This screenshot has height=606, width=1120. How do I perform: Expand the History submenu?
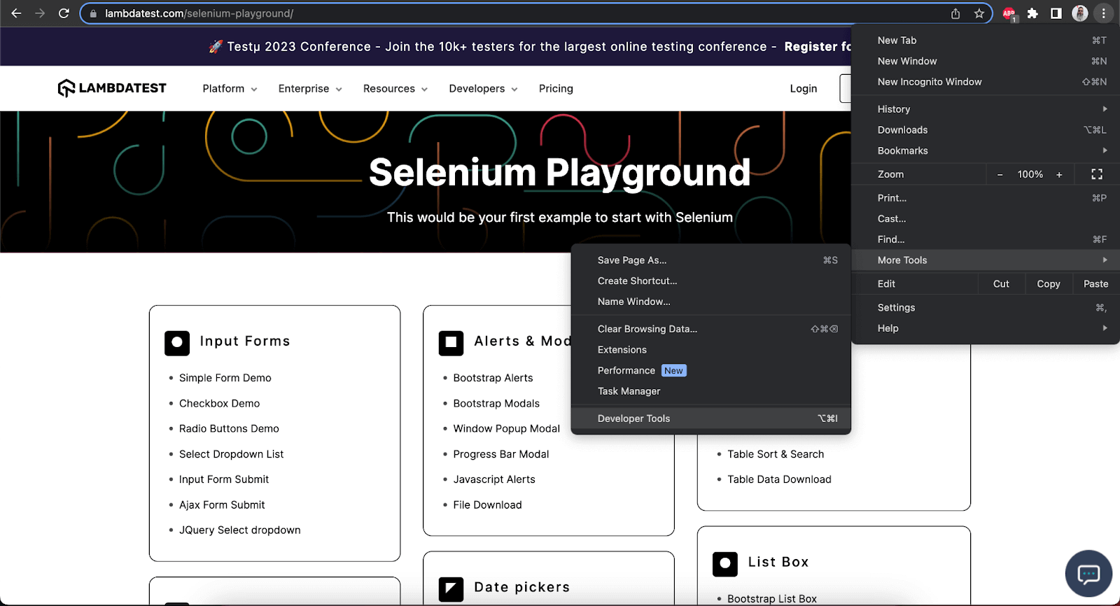pos(986,109)
